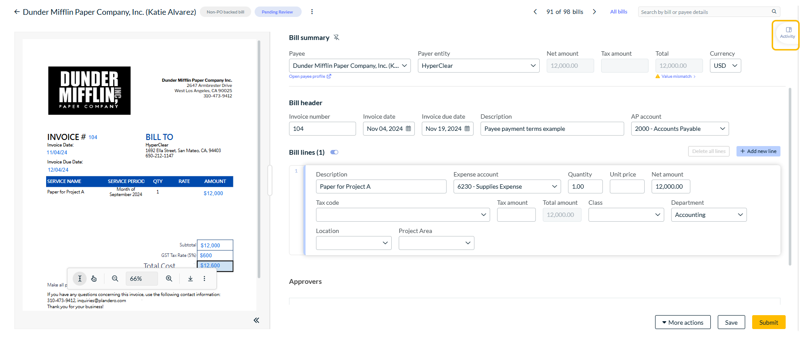Click the line Tax amount field
Image resolution: width=807 pixels, height=346 pixels.
point(516,215)
